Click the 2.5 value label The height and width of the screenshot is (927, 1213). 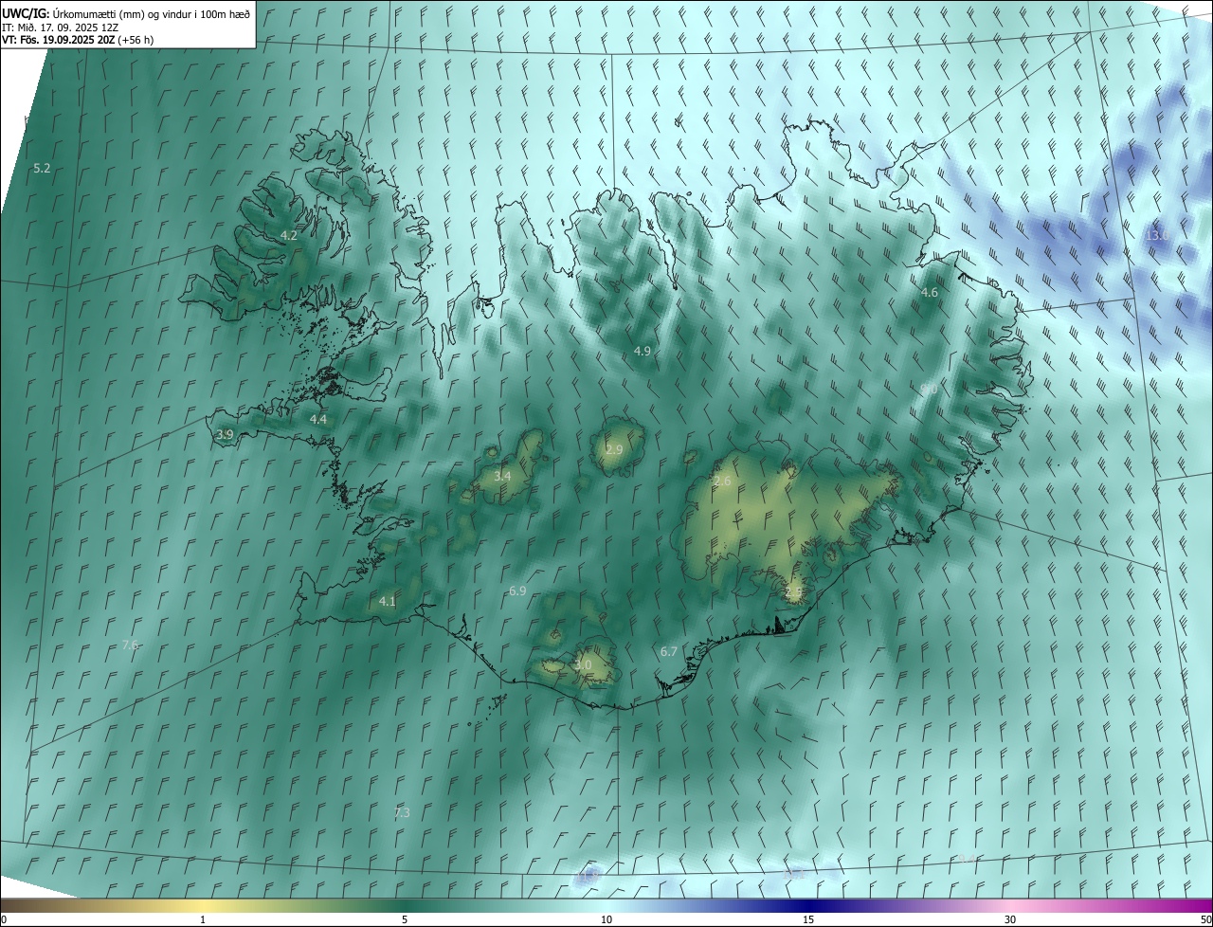[794, 592]
